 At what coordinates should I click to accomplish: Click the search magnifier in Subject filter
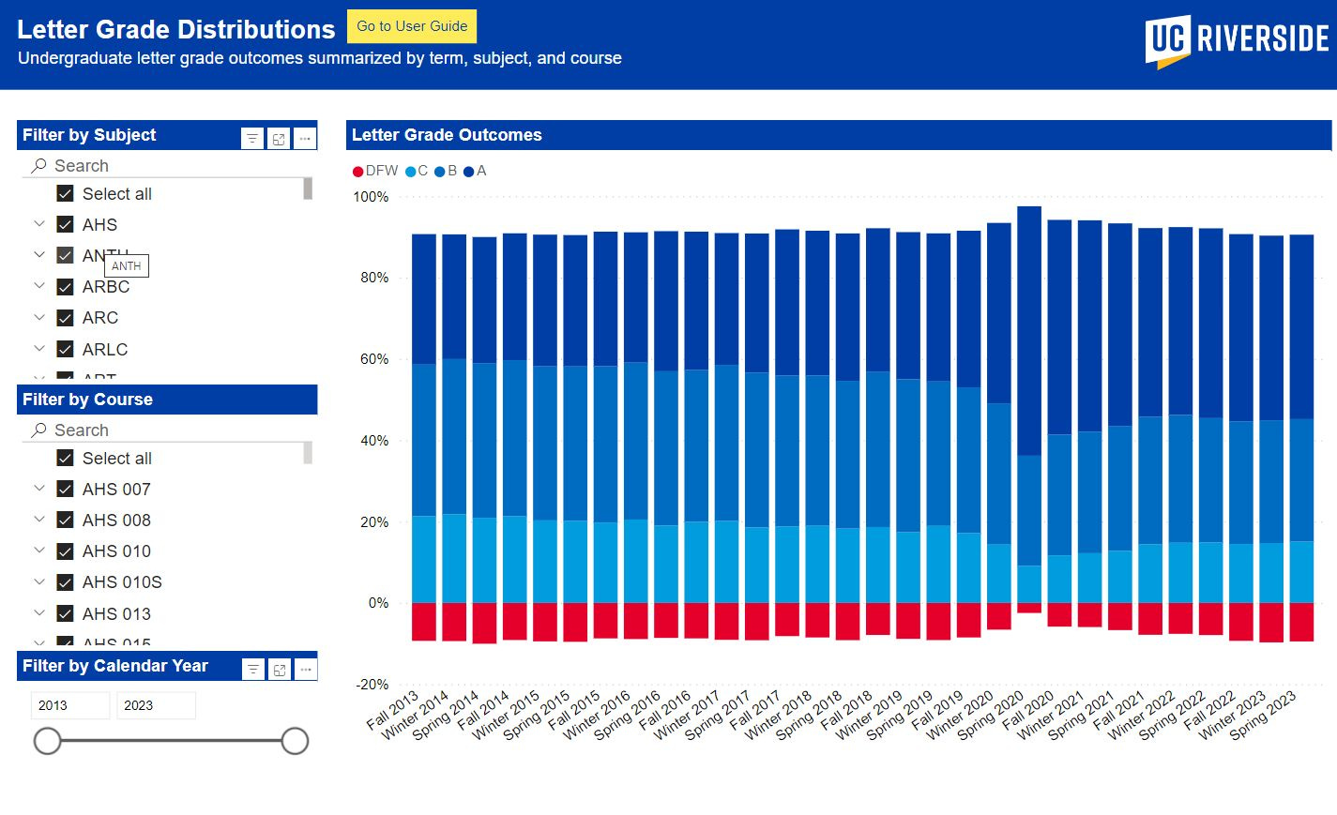38,165
